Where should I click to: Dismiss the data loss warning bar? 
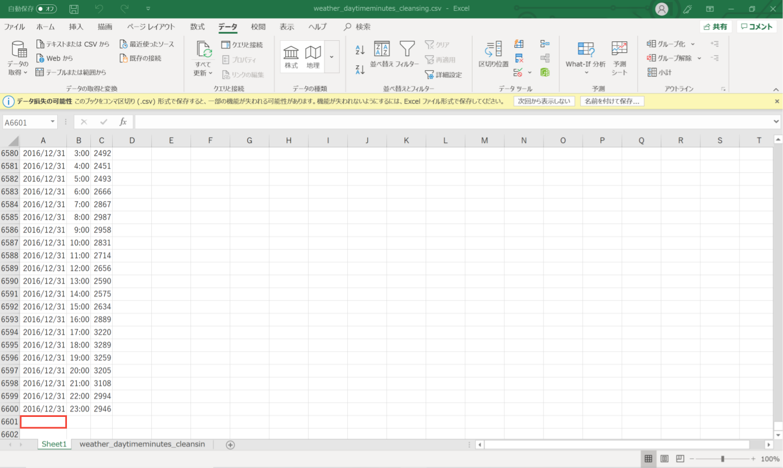click(776, 101)
